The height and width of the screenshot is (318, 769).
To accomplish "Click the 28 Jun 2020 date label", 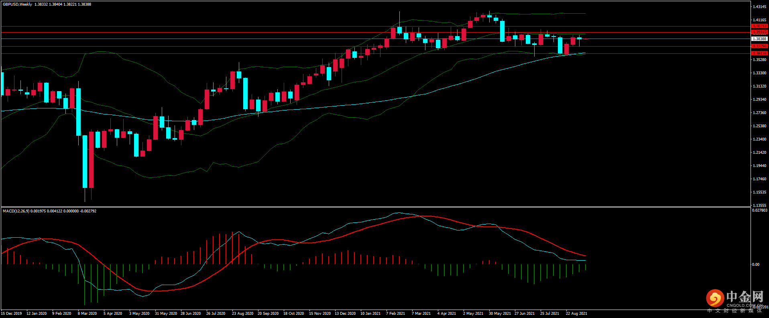I will point(191,314).
